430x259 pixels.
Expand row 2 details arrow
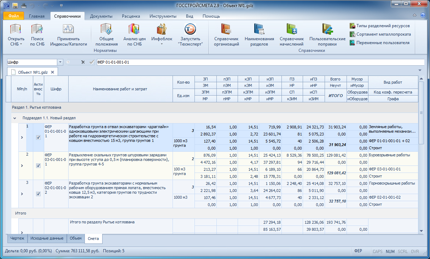coord(22,165)
